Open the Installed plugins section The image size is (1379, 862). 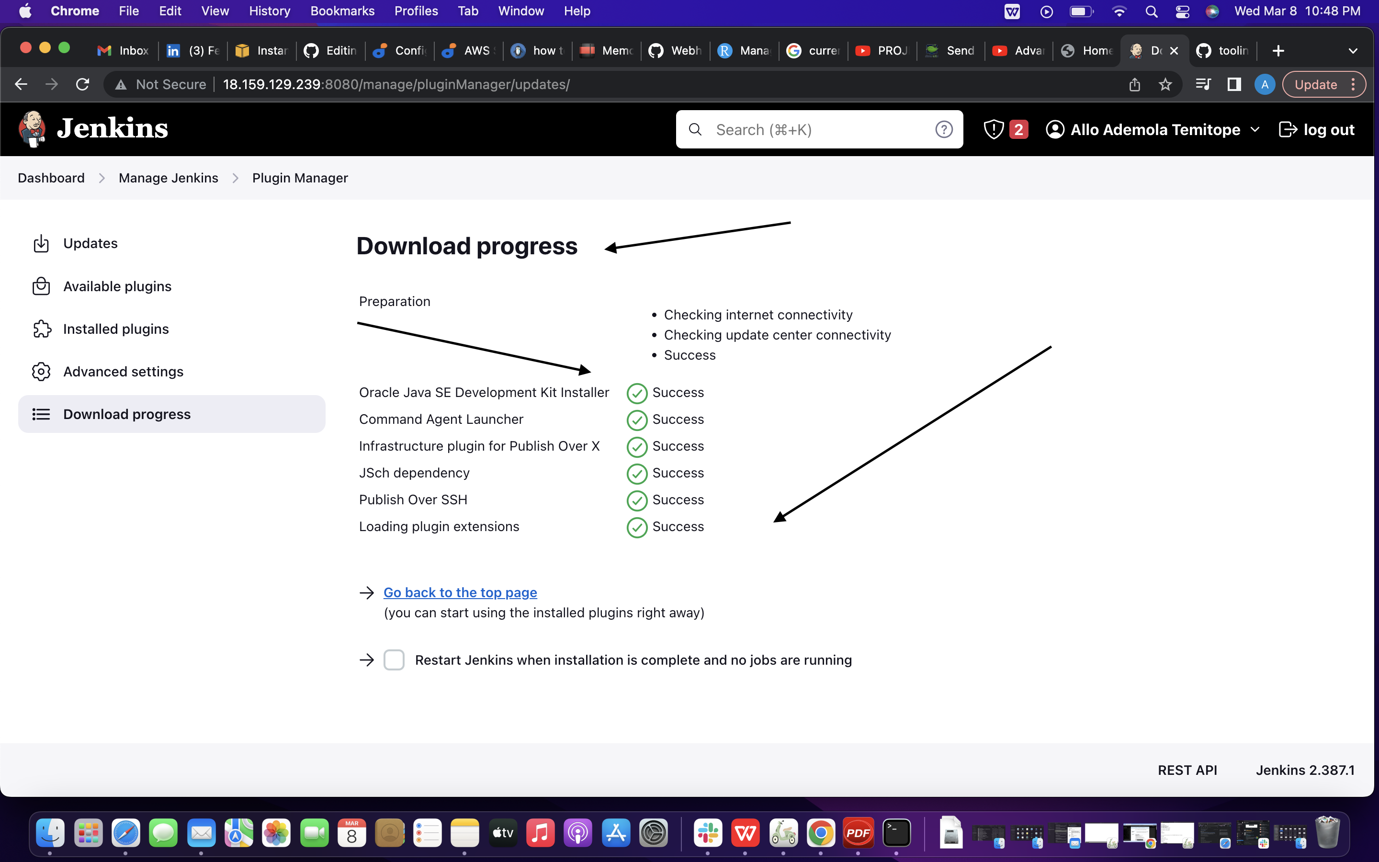pyautogui.click(x=116, y=329)
